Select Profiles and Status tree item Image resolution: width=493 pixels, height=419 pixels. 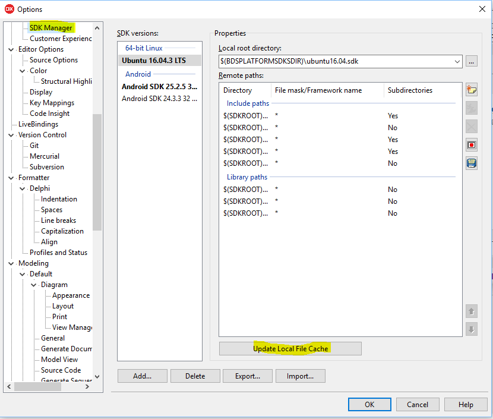(x=58, y=253)
